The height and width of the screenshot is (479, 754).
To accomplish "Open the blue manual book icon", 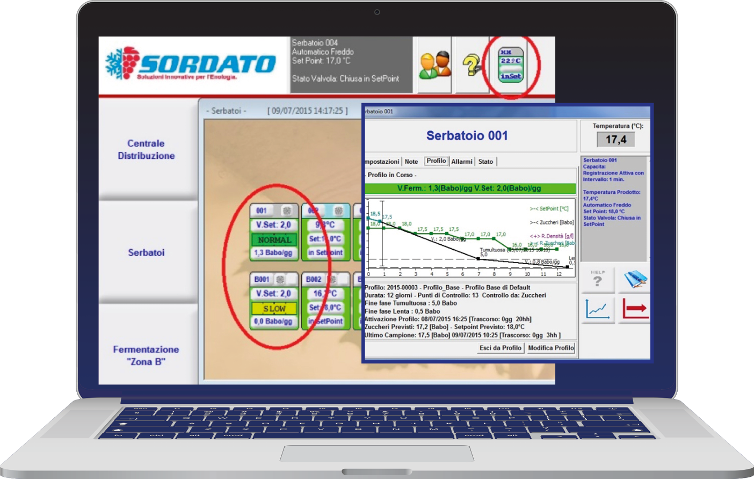I will (x=635, y=279).
